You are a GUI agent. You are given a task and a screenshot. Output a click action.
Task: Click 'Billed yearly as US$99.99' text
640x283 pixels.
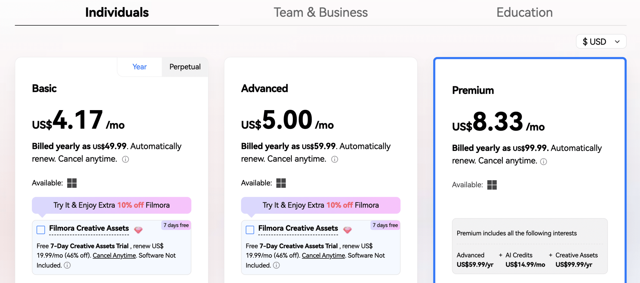(x=500, y=148)
